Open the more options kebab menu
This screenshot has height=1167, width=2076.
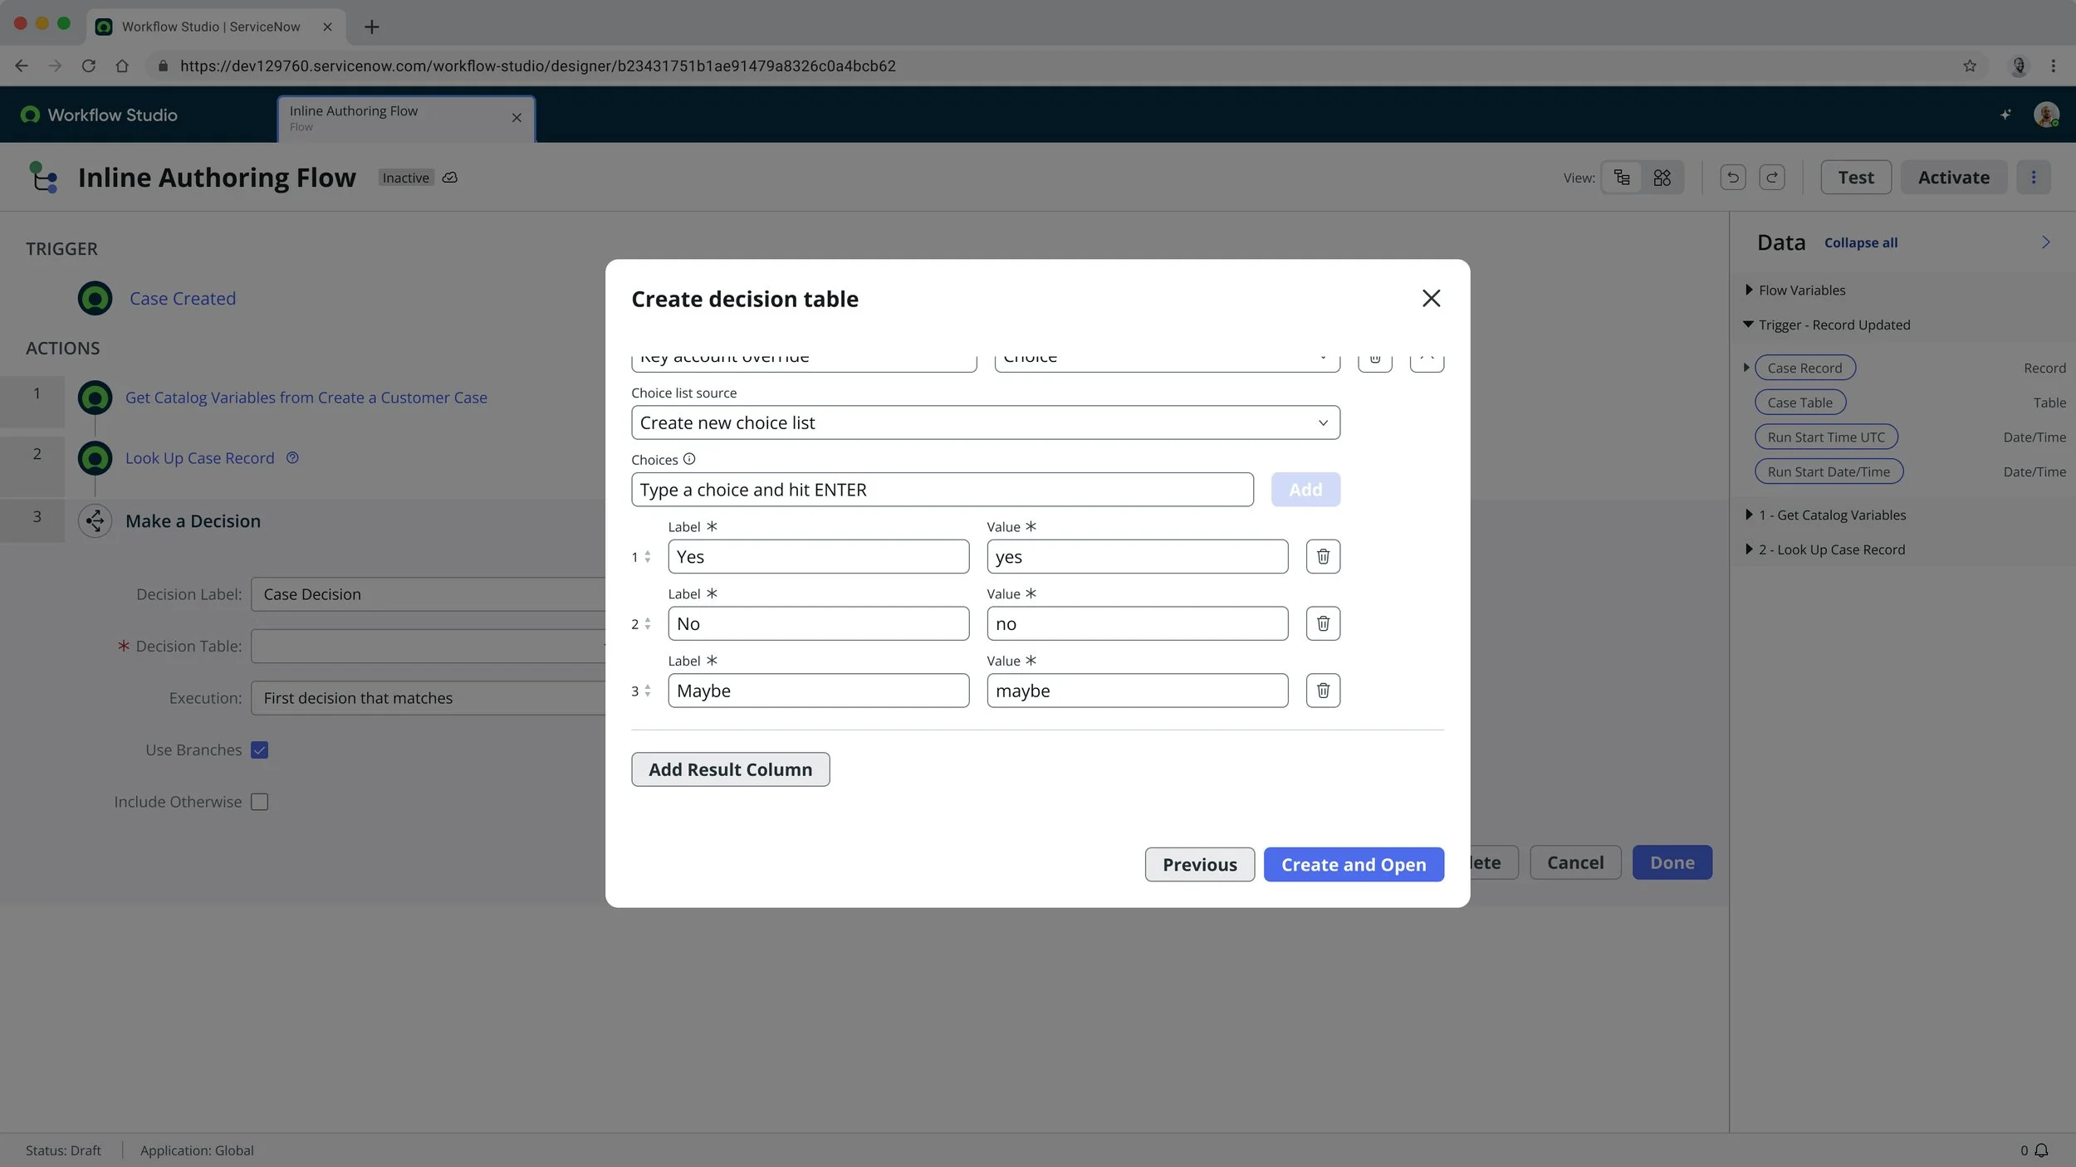2033,177
